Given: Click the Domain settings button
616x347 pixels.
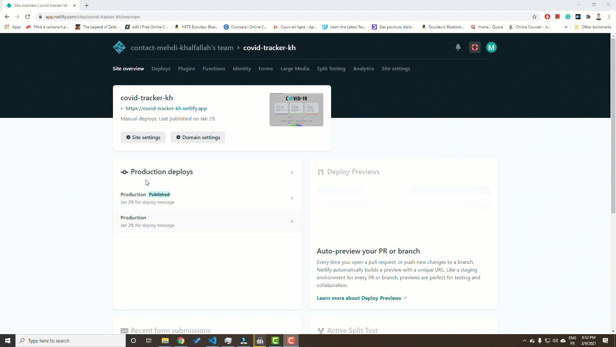Looking at the screenshot, I should (198, 137).
